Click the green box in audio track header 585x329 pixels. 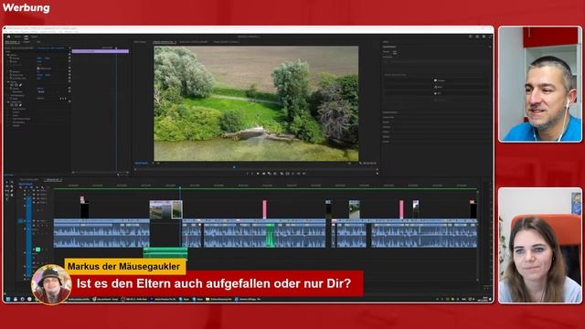point(37,249)
